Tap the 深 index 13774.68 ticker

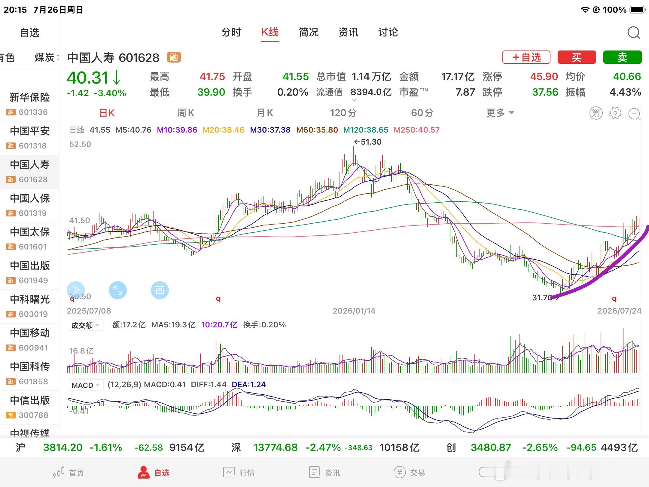coord(325,448)
